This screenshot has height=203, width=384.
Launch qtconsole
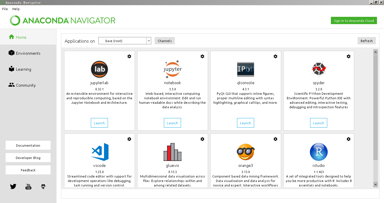tap(245, 123)
